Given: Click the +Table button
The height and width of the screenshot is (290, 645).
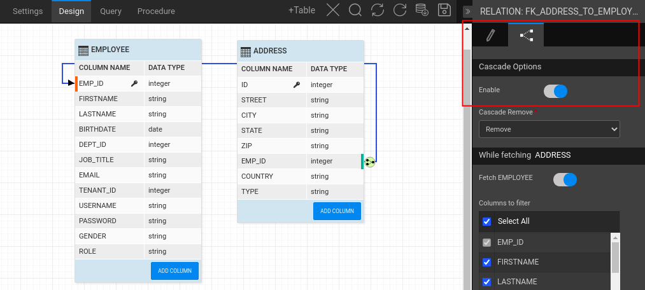Looking at the screenshot, I should pyautogui.click(x=301, y=11).
